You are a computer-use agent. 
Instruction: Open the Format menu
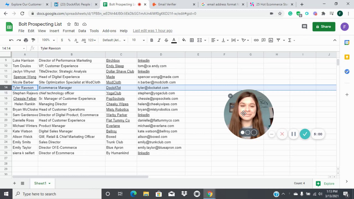pyautogui.click(x=69, y=31)
